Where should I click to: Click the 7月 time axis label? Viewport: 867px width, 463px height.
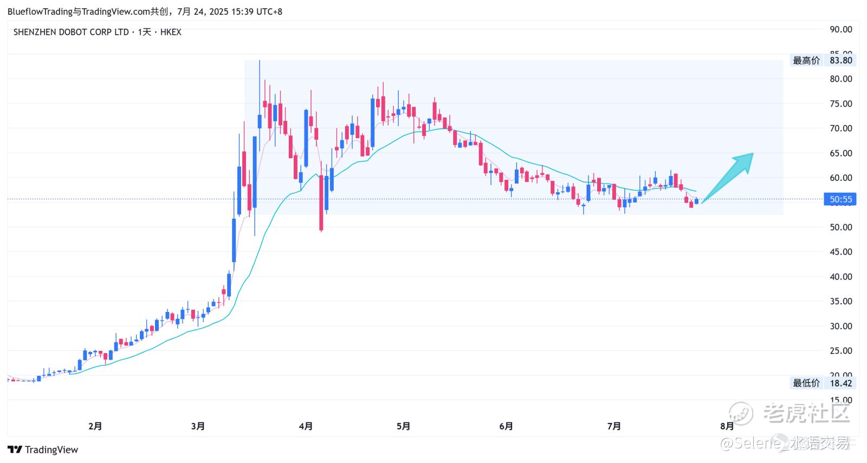tap(614, 426)
